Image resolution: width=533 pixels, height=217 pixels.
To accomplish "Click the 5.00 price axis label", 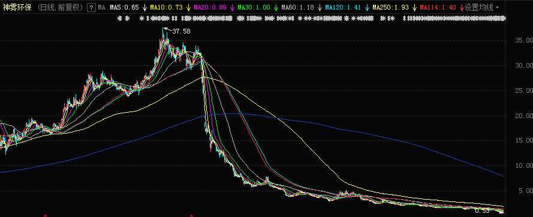I will [x=526, y=191].
